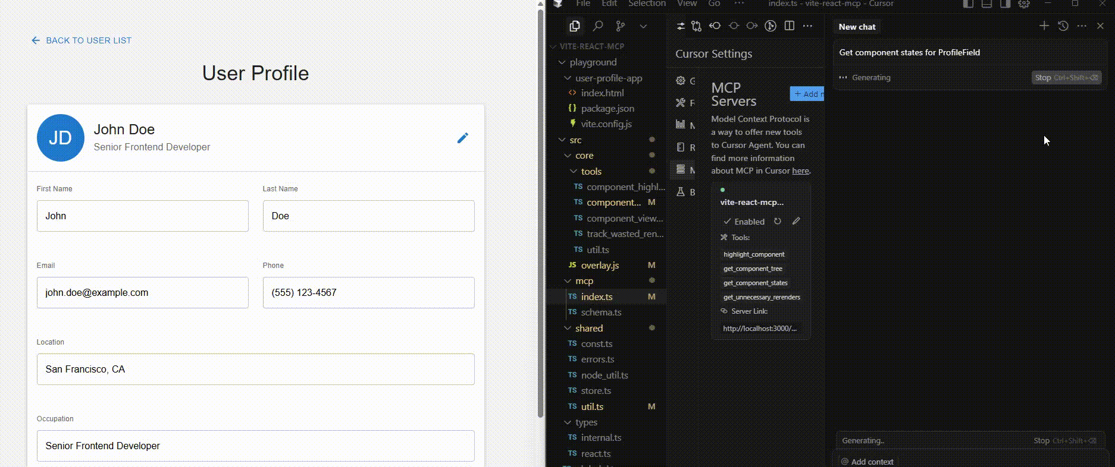
Task: Open the File menu
Action: 583,4
